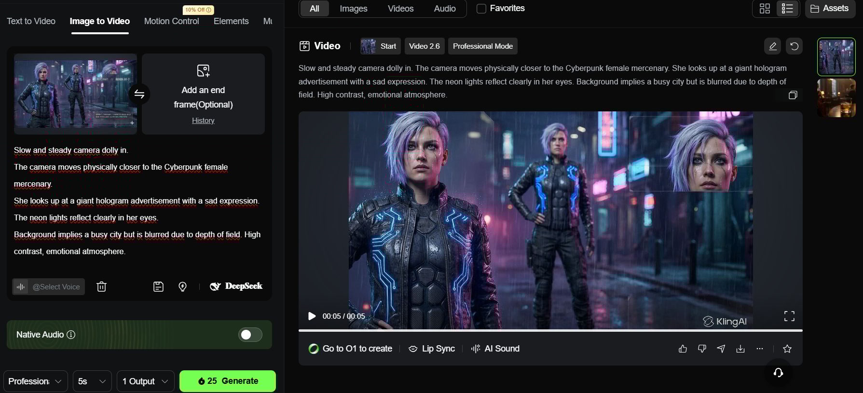Image resolution: width=863 pixels, height=393 pixels.
Task: Click the Professional Mode tag
Action: coord(483,46)
